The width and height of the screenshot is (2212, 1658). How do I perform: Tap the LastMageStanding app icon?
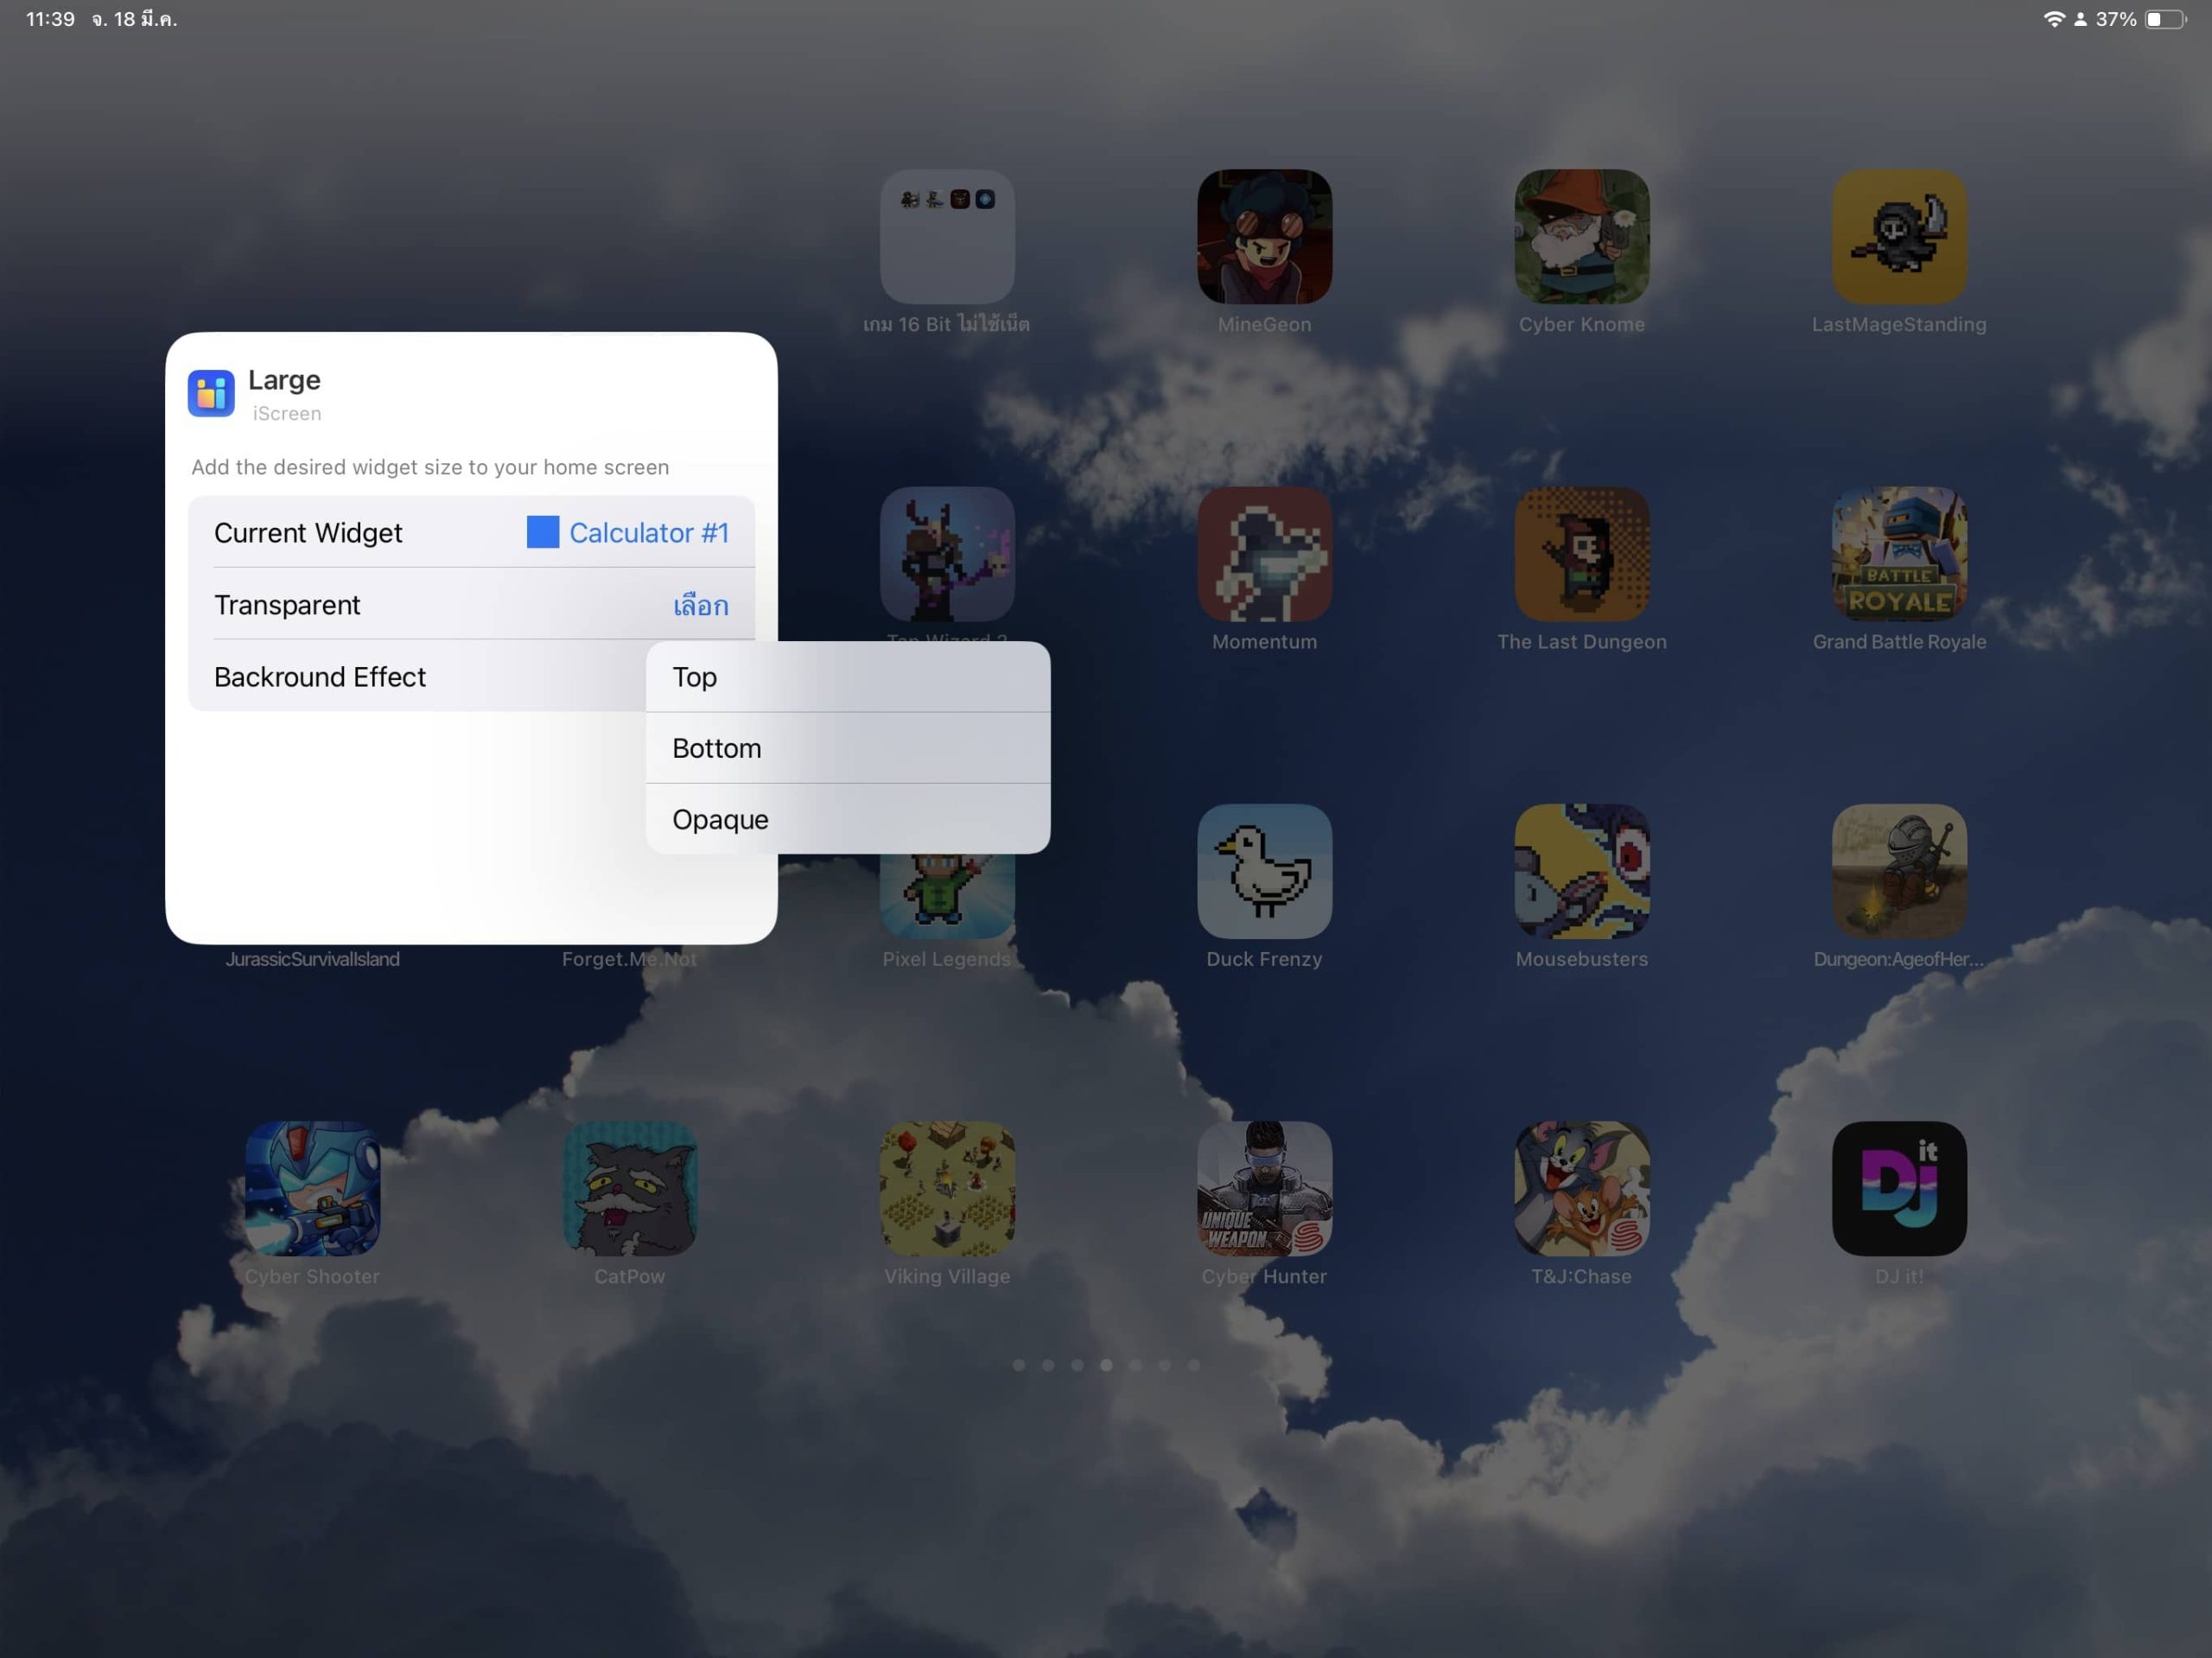click(1898, 236)
